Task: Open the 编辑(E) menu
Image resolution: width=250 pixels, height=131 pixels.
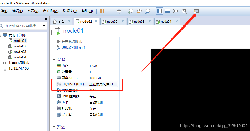Action: tap(17, 11)
